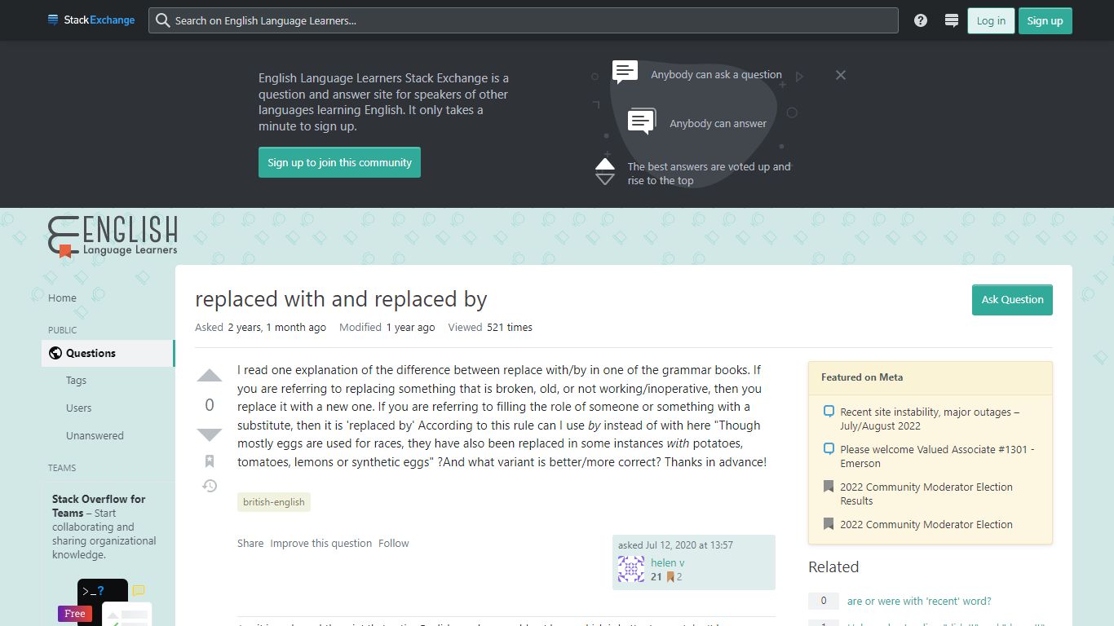
Task: Open the help center question mark icon
Action: click(921, 20)
